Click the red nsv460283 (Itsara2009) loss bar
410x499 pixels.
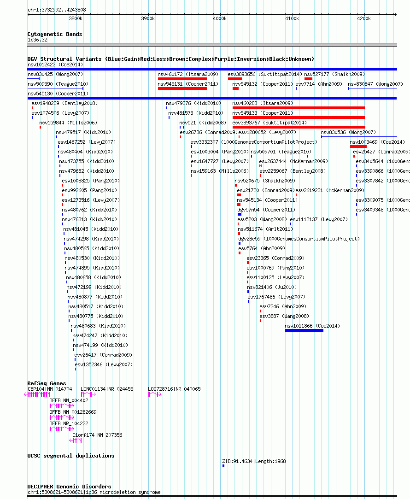point(299,108)
